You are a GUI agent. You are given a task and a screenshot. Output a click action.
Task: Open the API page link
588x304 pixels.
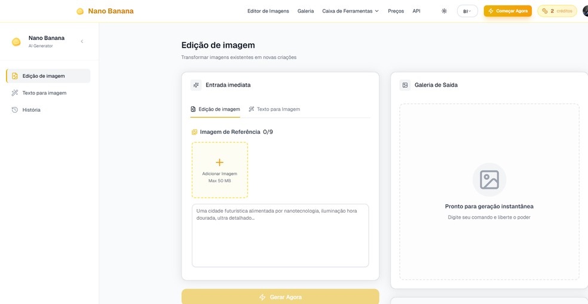pyautogui.click(x=416, y=11)
